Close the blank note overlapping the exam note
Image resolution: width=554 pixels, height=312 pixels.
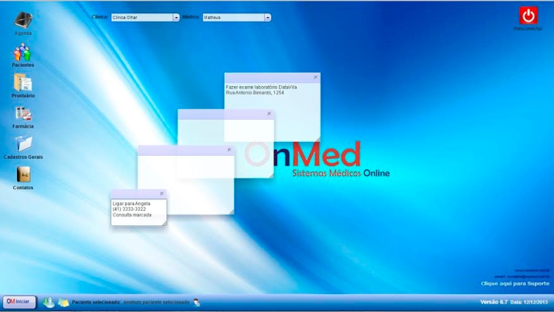(x=269, y=114)
